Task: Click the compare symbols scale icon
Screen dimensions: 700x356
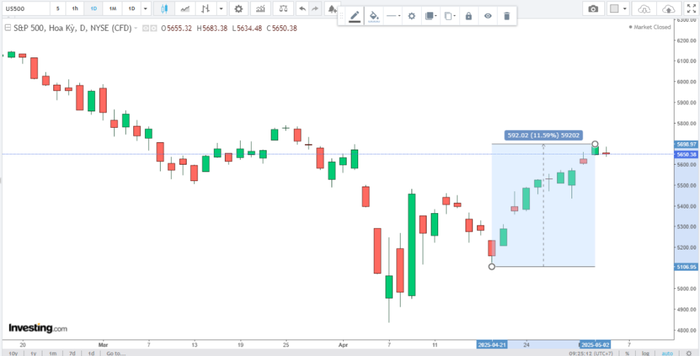Action: 282,9
